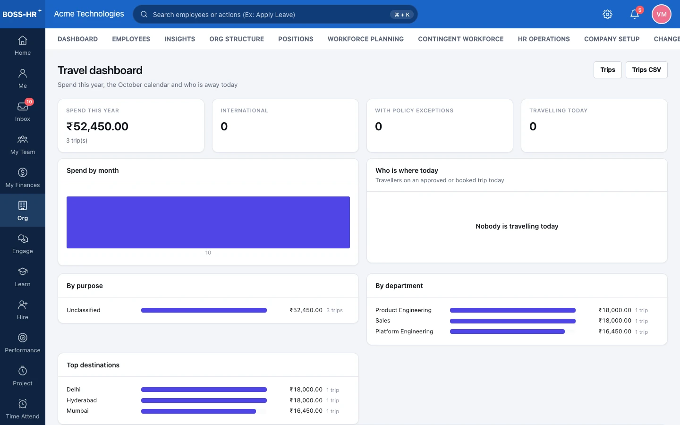Select the HR OPERATIONS tab
The image size is (680, 425).
pos(544,39)
